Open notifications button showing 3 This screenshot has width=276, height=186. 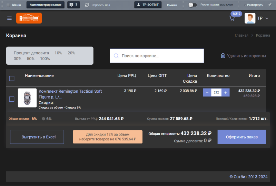coord(73,5)
